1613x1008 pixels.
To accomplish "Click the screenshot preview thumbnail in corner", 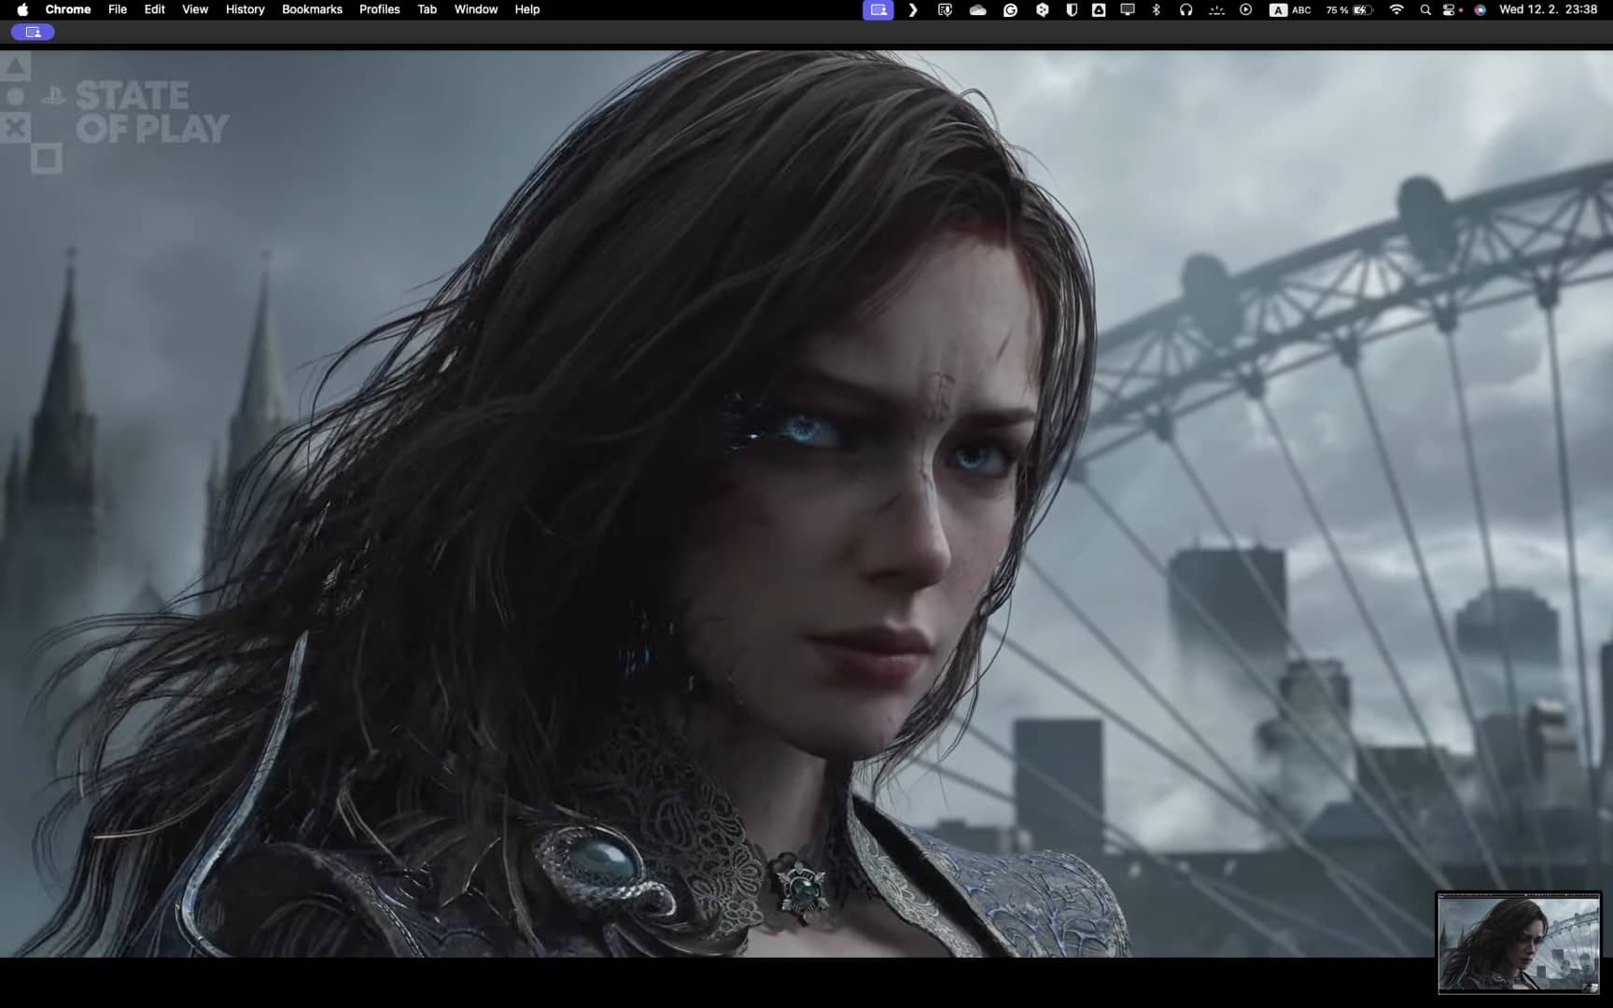I will click(1519, 943).
